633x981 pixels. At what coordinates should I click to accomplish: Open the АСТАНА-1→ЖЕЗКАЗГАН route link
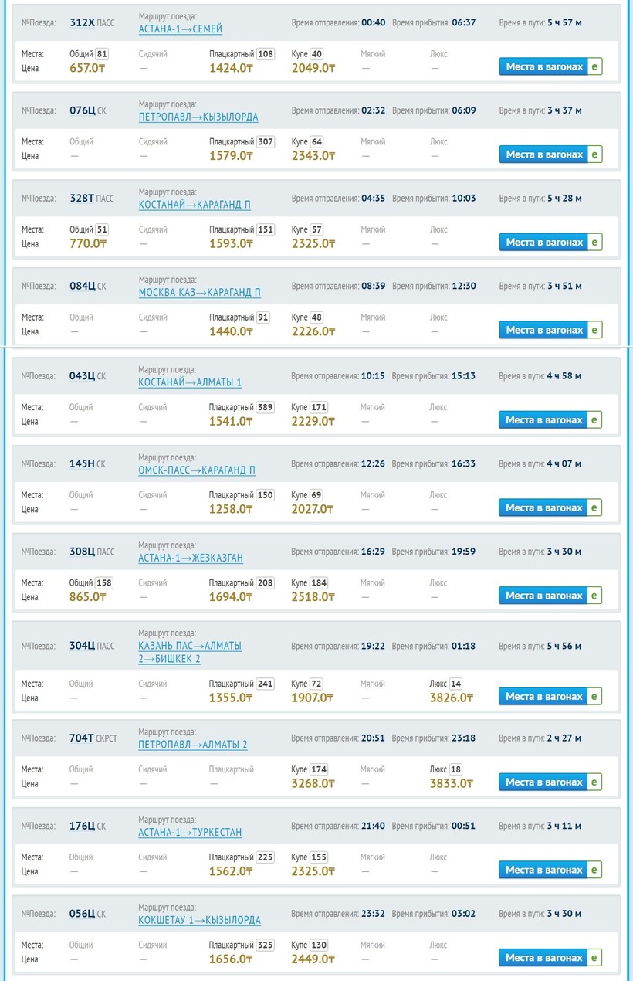(x=191, y=558)
